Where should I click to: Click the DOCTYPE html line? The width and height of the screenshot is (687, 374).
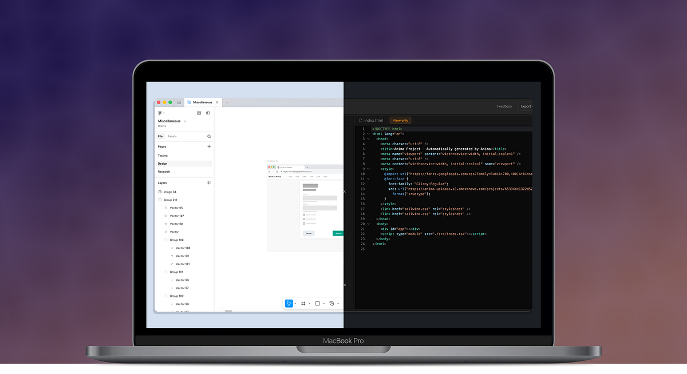coord(387,129)
